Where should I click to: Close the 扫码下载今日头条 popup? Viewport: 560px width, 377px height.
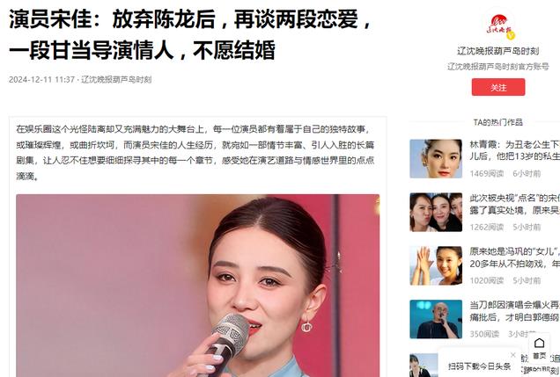(513, 355)
